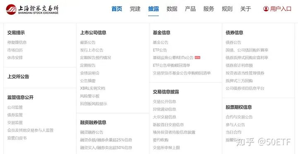Open 基础设施公募REITs公告
298x154 pixels.
click(x=173, y=58)
